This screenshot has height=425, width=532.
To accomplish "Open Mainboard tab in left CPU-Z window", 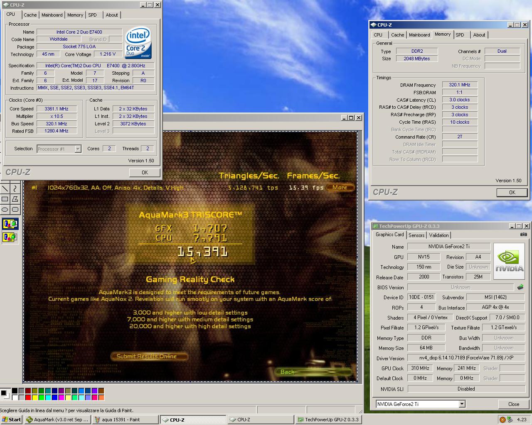I will [52, 15].
